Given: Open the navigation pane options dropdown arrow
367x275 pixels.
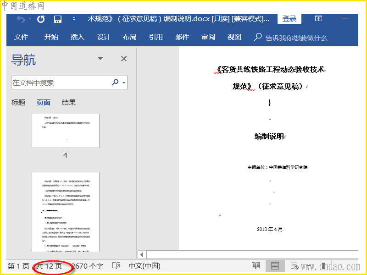Looking at the screenshot, I should (100, 59).
